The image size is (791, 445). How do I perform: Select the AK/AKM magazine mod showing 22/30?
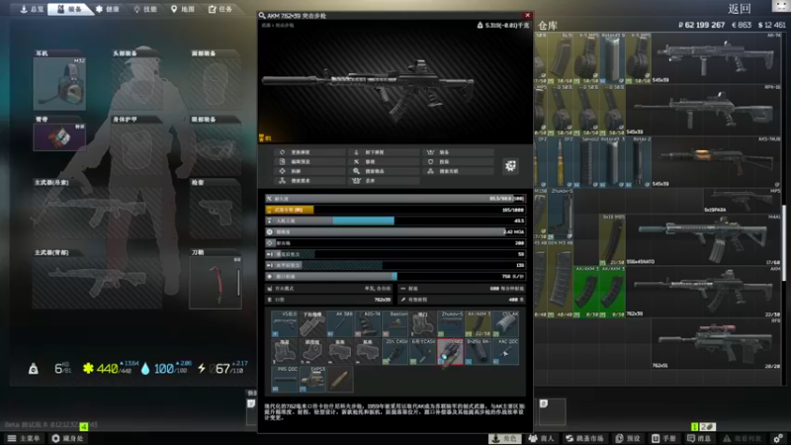pos(478,324)
